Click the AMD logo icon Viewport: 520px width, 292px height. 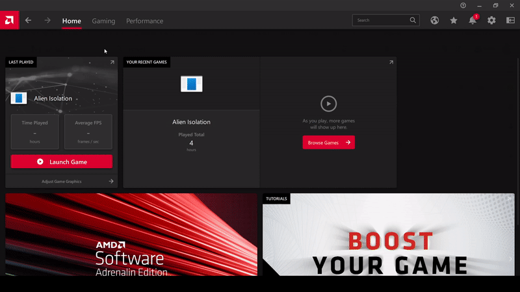9,20
